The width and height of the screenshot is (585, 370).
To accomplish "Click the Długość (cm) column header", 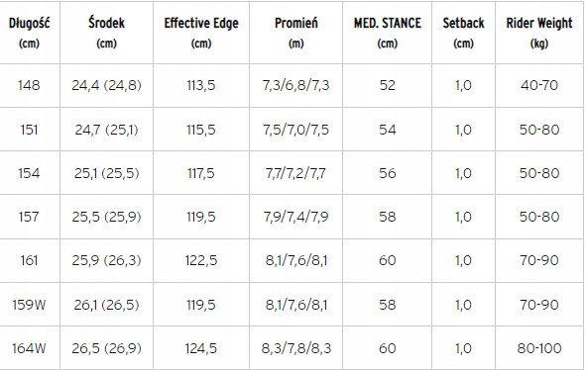I will click(x=29, y=33).
